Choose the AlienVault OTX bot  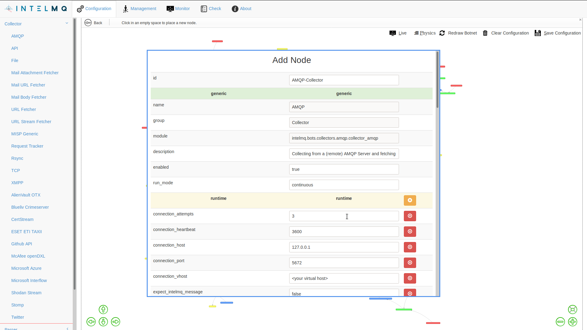click(x=26, y=195)
